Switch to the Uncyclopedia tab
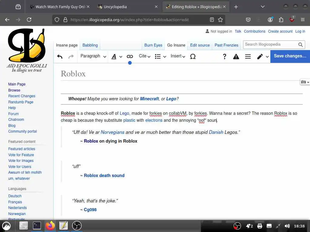The width and height of the screenshot is (310, 232). coord(127,7)
